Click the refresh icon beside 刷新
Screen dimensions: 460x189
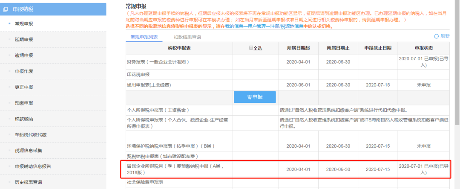point(436,36)
